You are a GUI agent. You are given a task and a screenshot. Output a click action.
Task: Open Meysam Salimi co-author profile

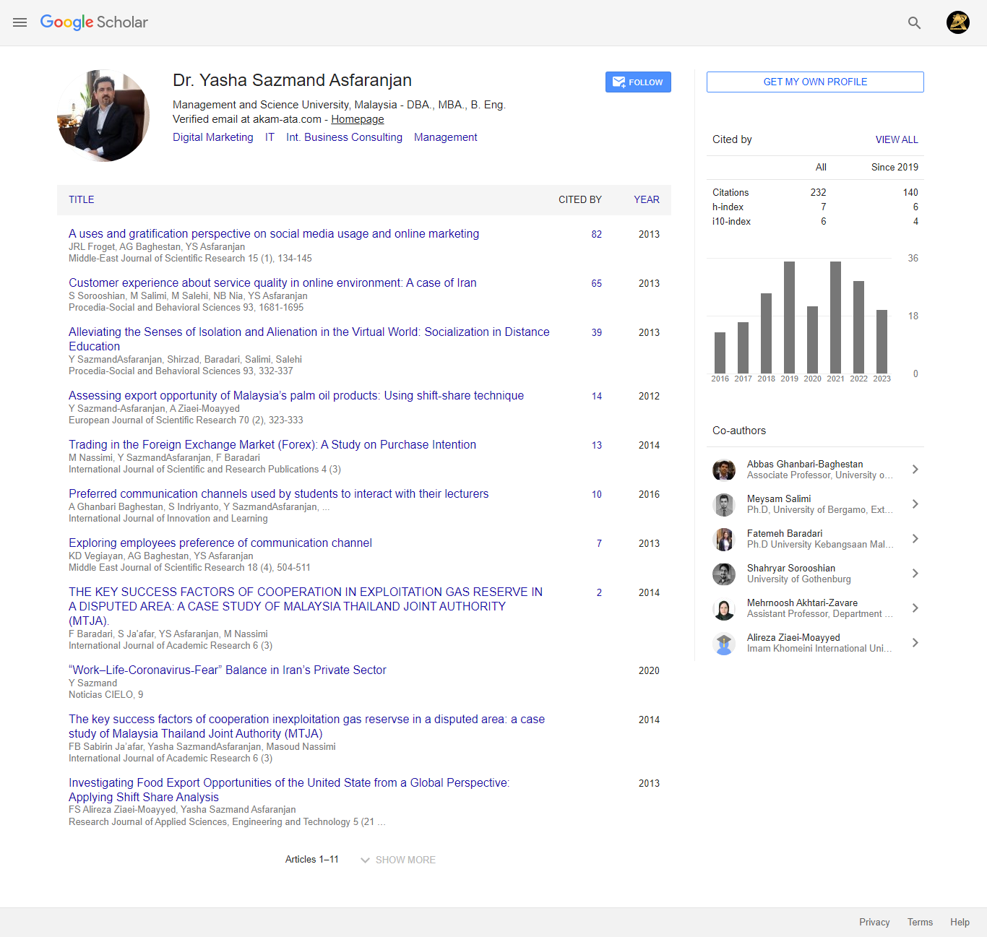click(x=779, y=498)
